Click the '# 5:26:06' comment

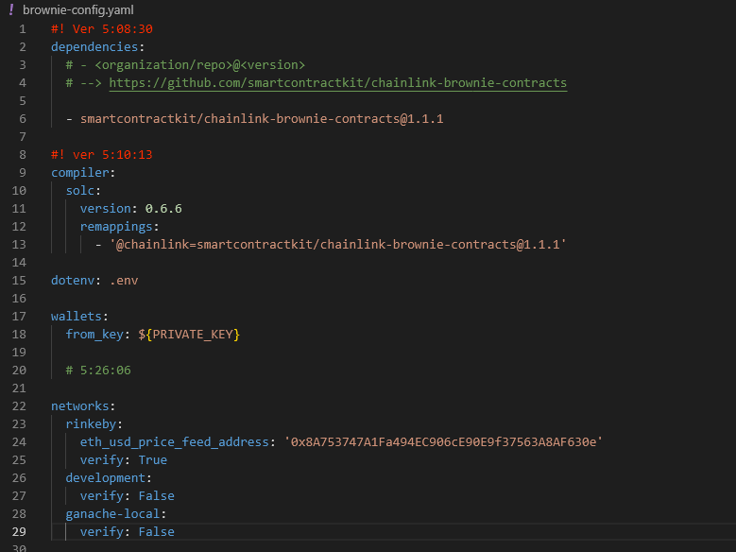coord(98,371)
